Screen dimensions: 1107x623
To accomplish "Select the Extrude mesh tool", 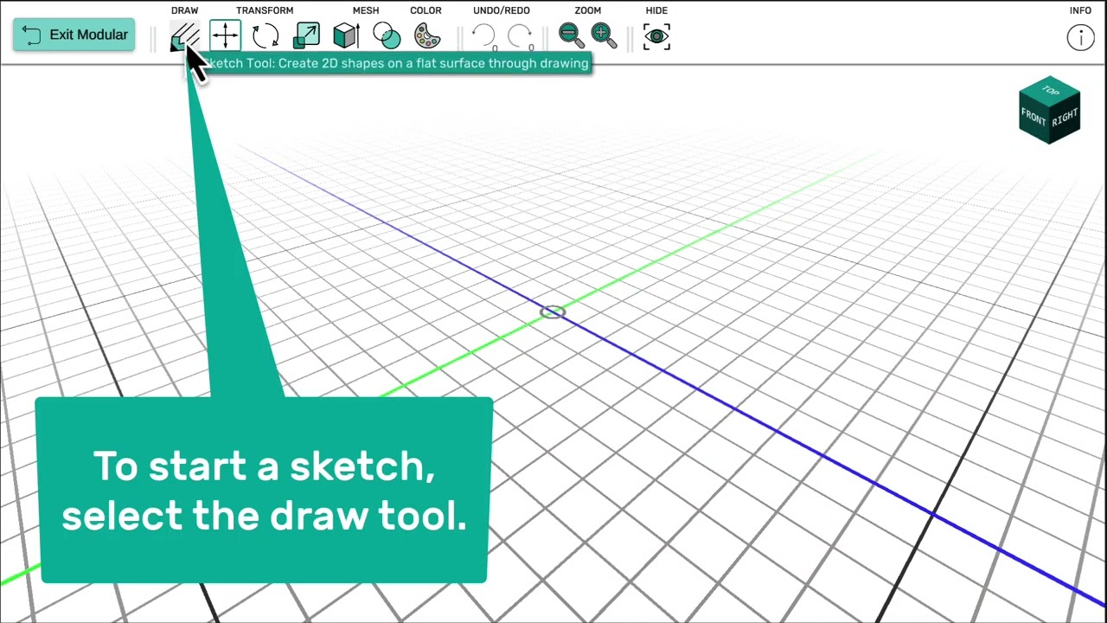I will pyautogui.click(x=346, y=35).
